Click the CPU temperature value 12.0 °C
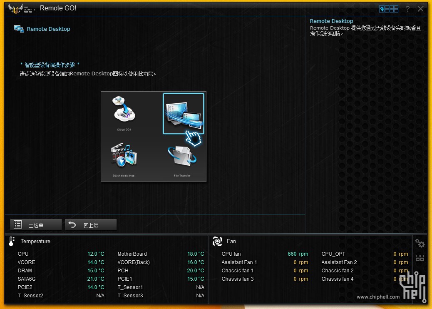Screen dimensions: 432x309 96,254
